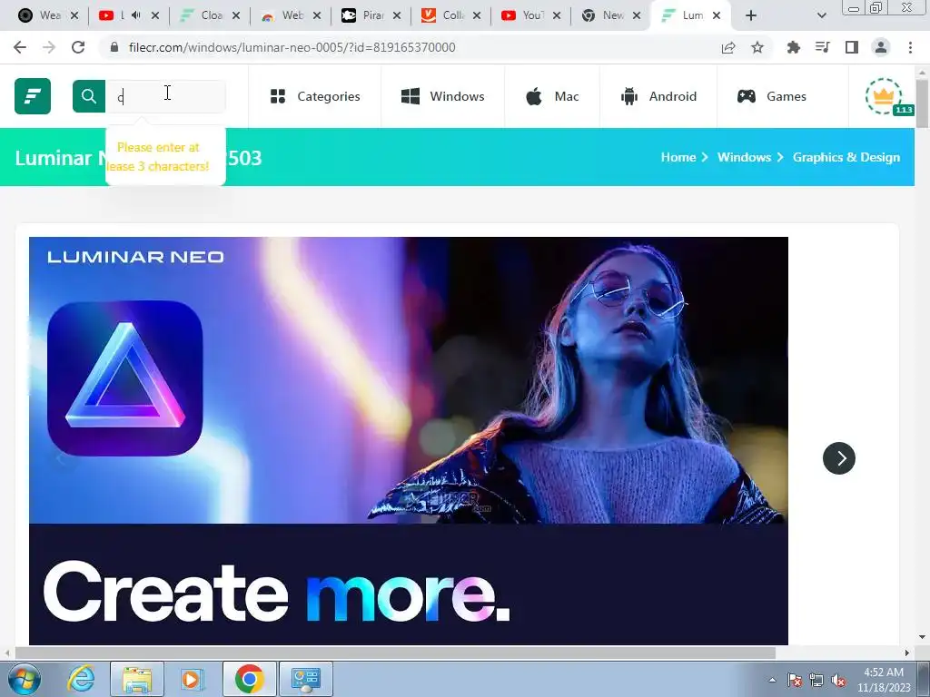Viewport: 930px width, 697px height.
Task: Click Chrome taskbar icon
Action: (249, 679)
